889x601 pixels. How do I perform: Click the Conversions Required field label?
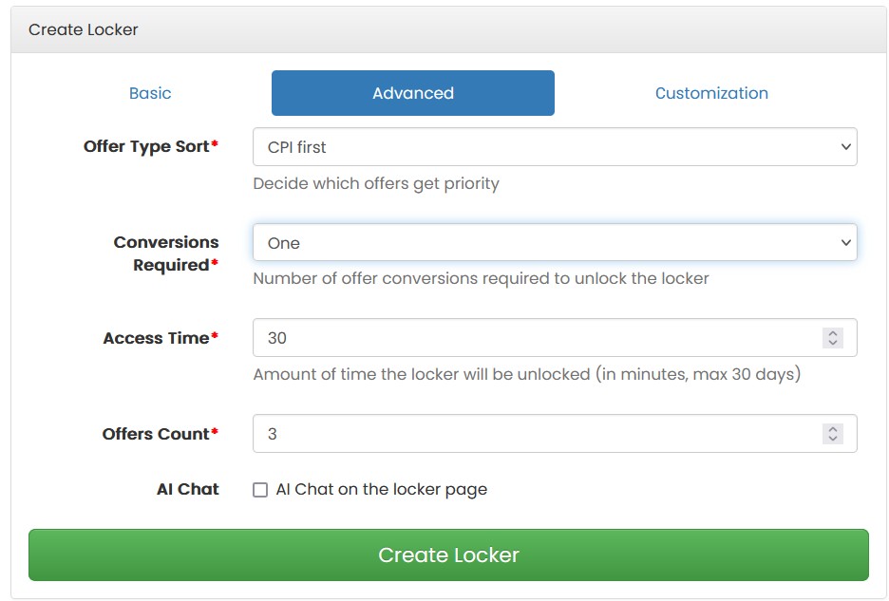point(166,254)
